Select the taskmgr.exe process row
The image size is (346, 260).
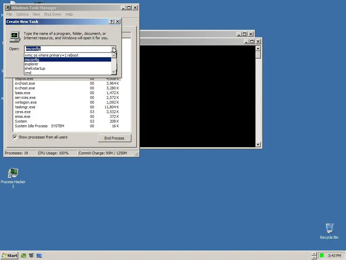click(67, 107)
